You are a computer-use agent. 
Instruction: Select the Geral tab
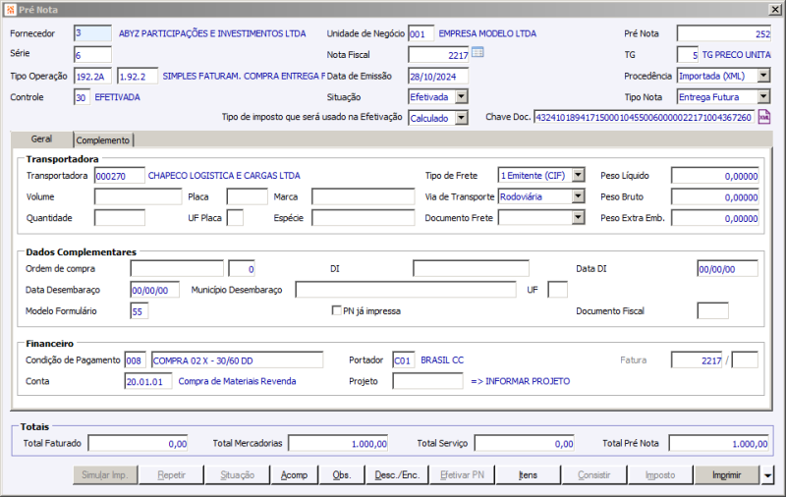(42, 139)
